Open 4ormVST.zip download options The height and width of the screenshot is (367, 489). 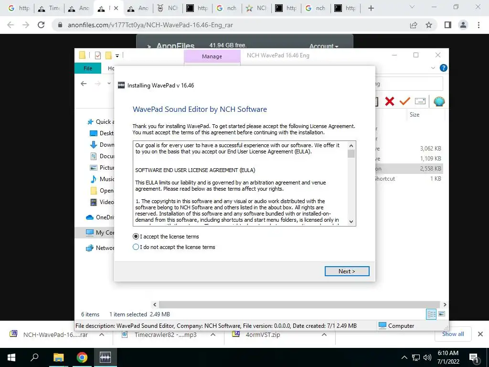pyautogui.click(x=324, y=335)
